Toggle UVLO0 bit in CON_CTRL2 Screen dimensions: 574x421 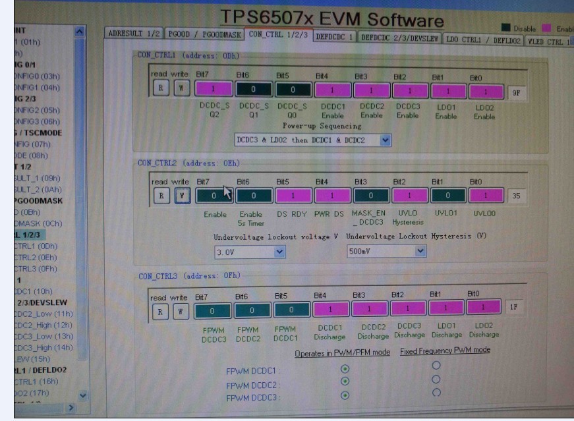(x=486, y=196)
